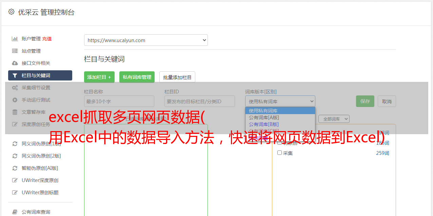Go to UWriter原创标题 page

click(40, 193)
